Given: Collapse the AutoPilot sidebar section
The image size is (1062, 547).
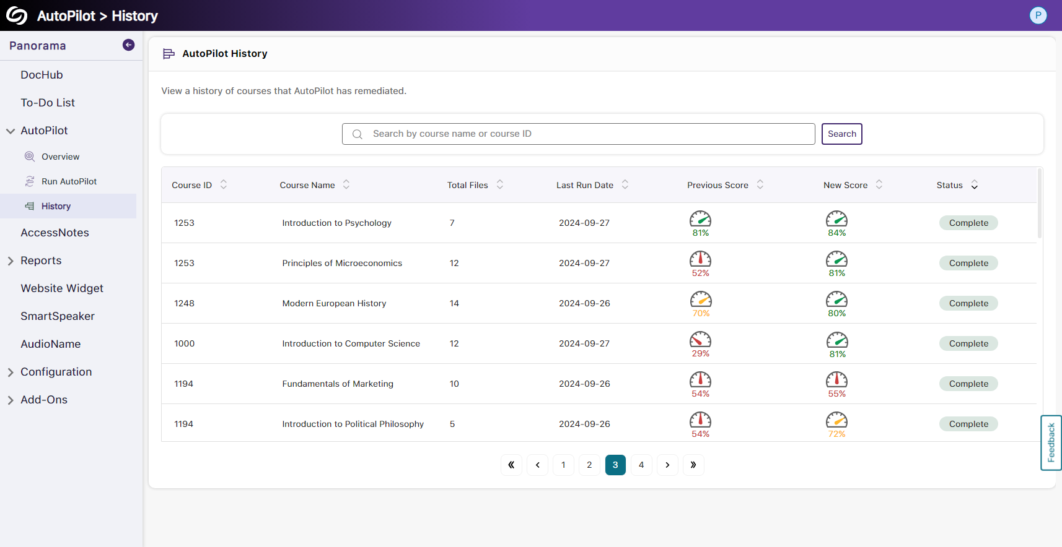Looking at the screenshot, I should coord(11,131).
